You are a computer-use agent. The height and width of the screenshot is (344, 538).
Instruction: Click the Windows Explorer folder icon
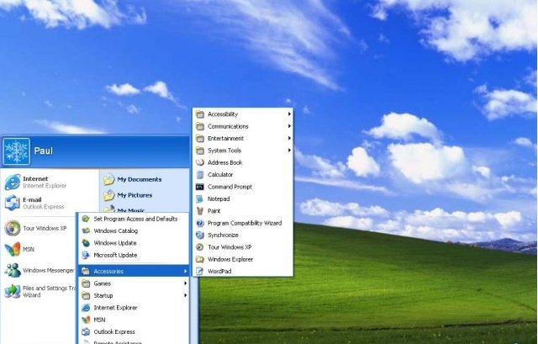pyautogui.click(x=200, y=259)
